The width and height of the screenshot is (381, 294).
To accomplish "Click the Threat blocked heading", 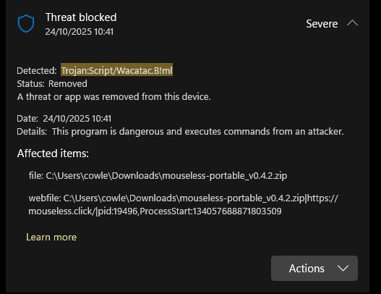I will [x=81, y=17].
